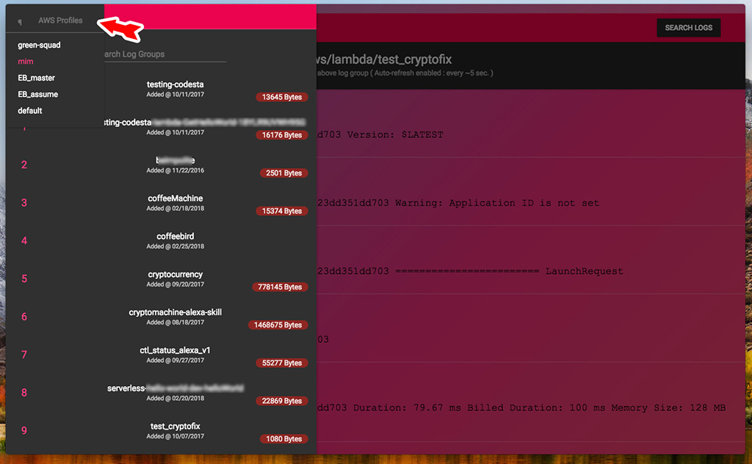
Task: Click the 778145 Bytes badge
Action: pyautogui.click(x=280, y=287)
